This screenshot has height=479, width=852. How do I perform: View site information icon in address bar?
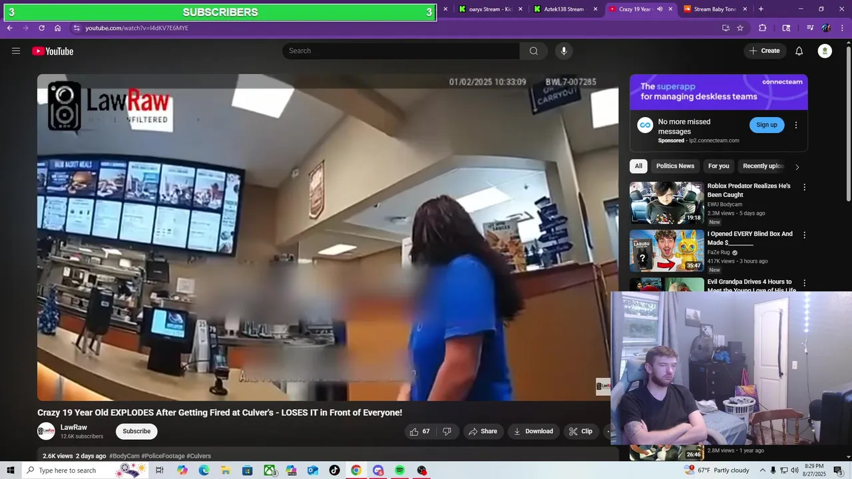click(77, 28)
